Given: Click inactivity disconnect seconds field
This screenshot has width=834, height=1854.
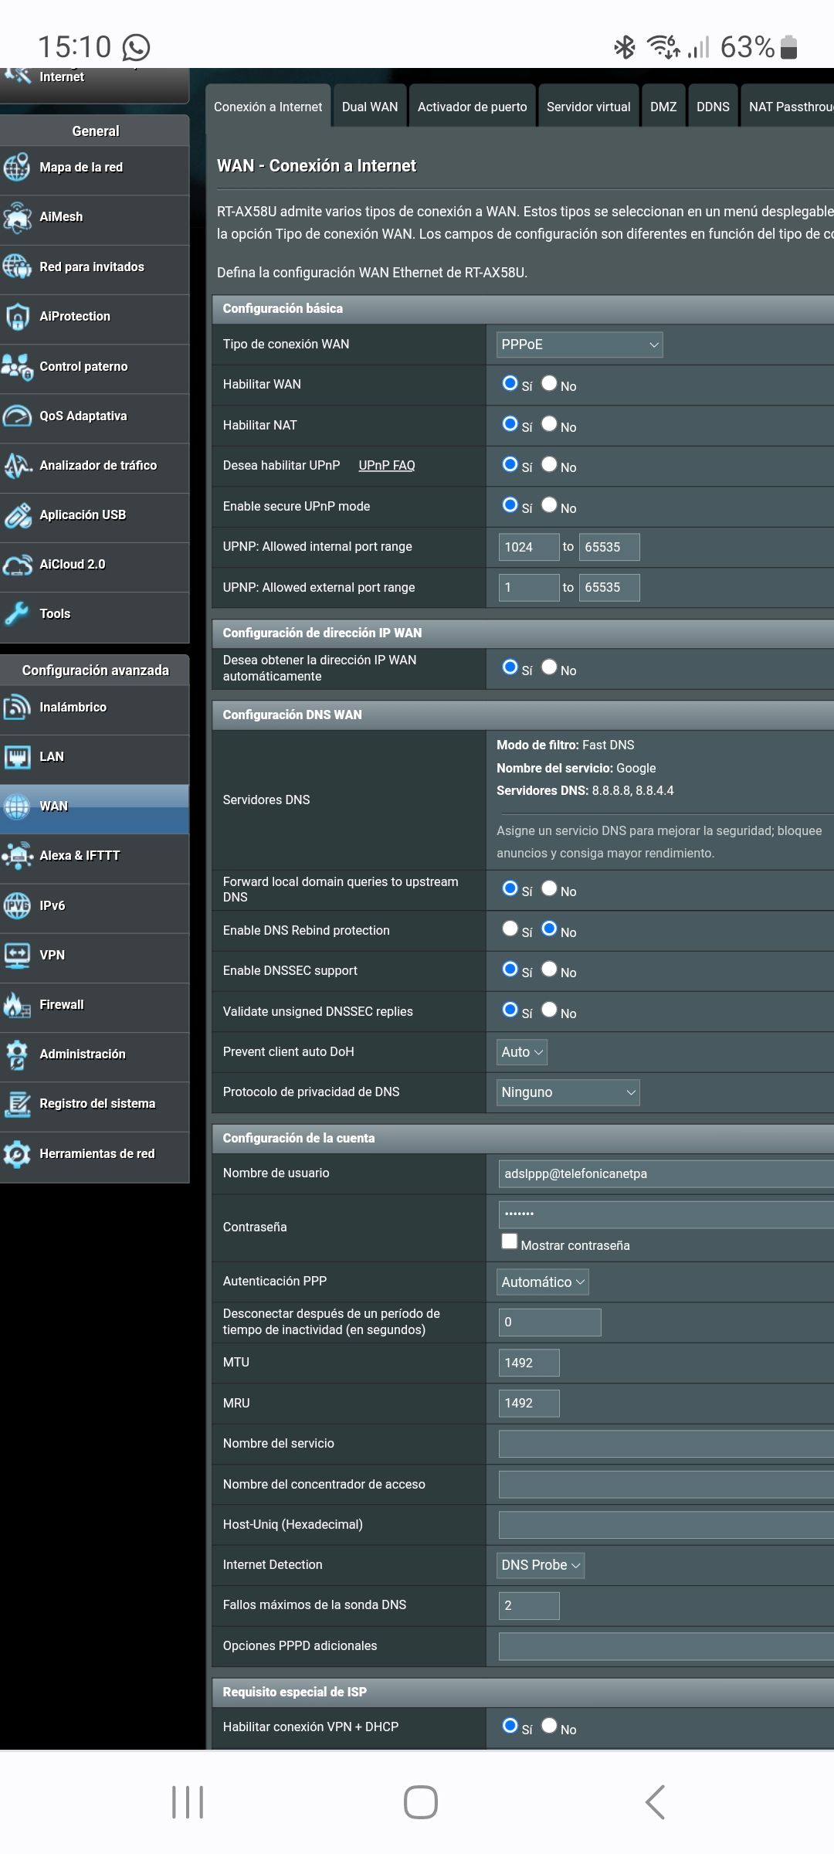Looking at the screenshot, I should 550,1323.
